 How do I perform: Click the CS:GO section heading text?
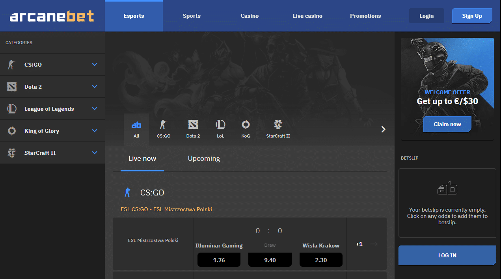152,193
